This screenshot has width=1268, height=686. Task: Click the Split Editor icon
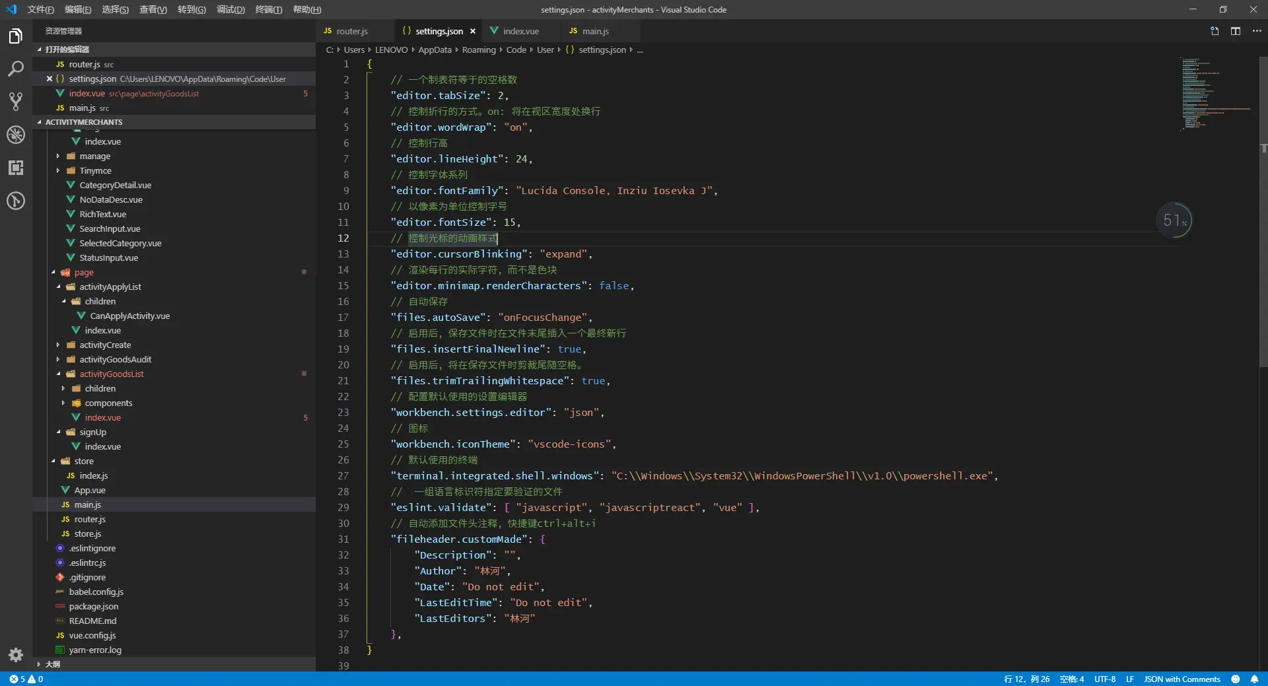pyautogui.click(x=1235, y=31)
